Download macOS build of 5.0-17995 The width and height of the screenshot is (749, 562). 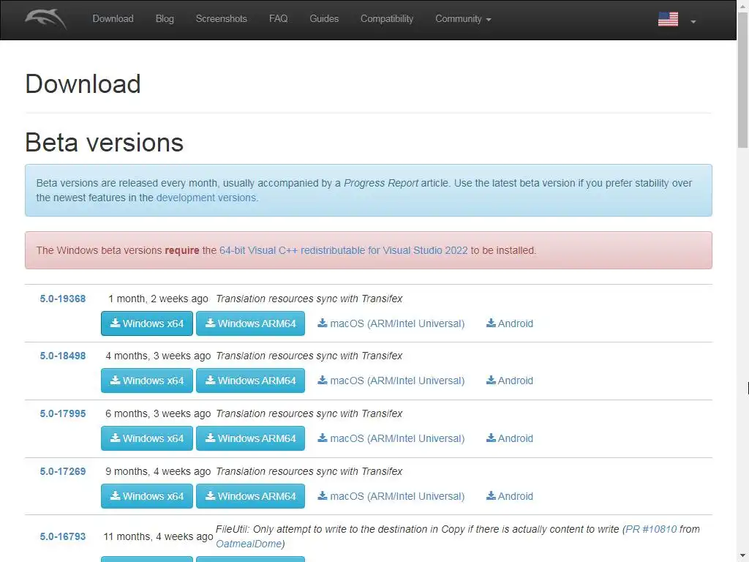point(391,439)
